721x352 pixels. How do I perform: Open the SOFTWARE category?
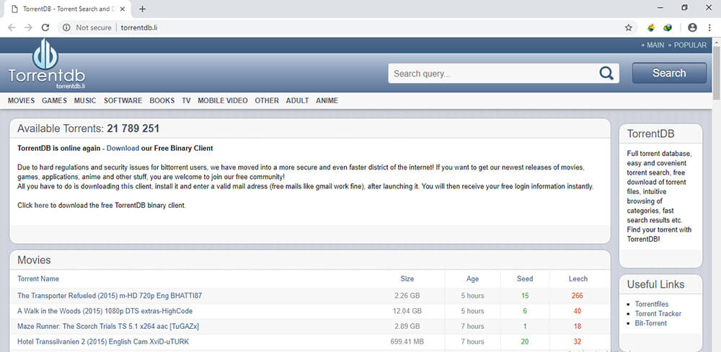point(123,100)
